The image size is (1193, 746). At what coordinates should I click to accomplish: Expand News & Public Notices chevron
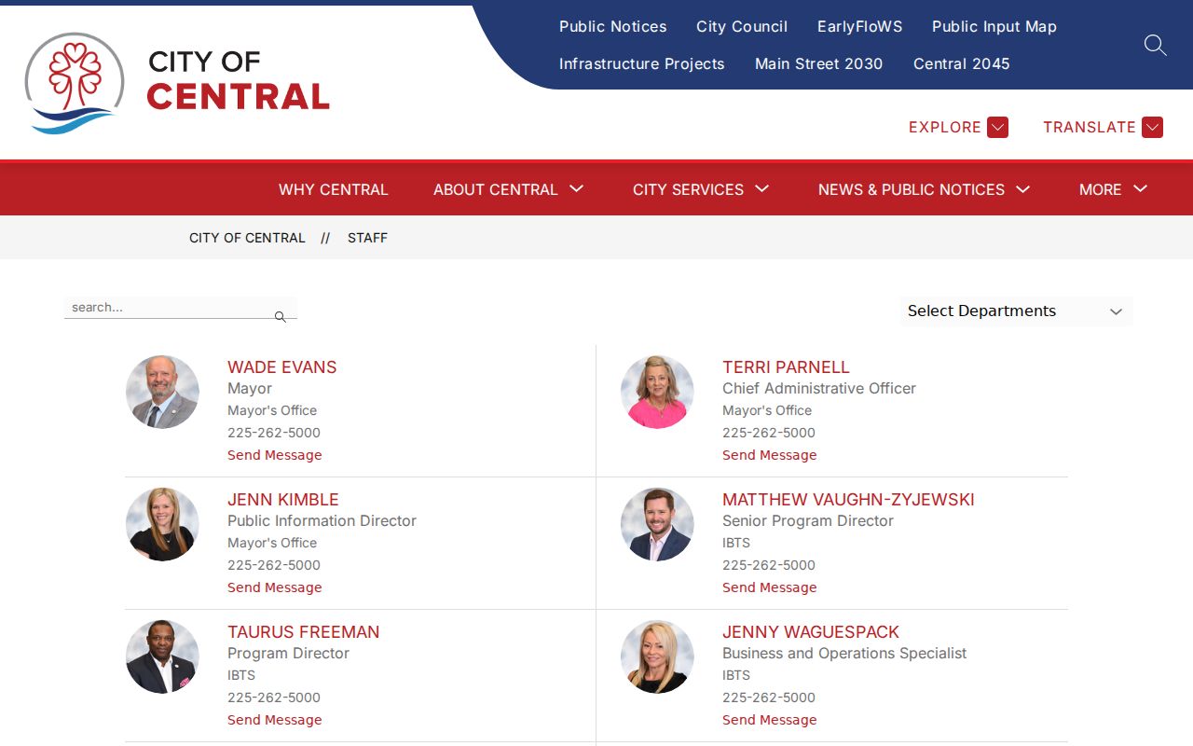[x=1023, y=188]
